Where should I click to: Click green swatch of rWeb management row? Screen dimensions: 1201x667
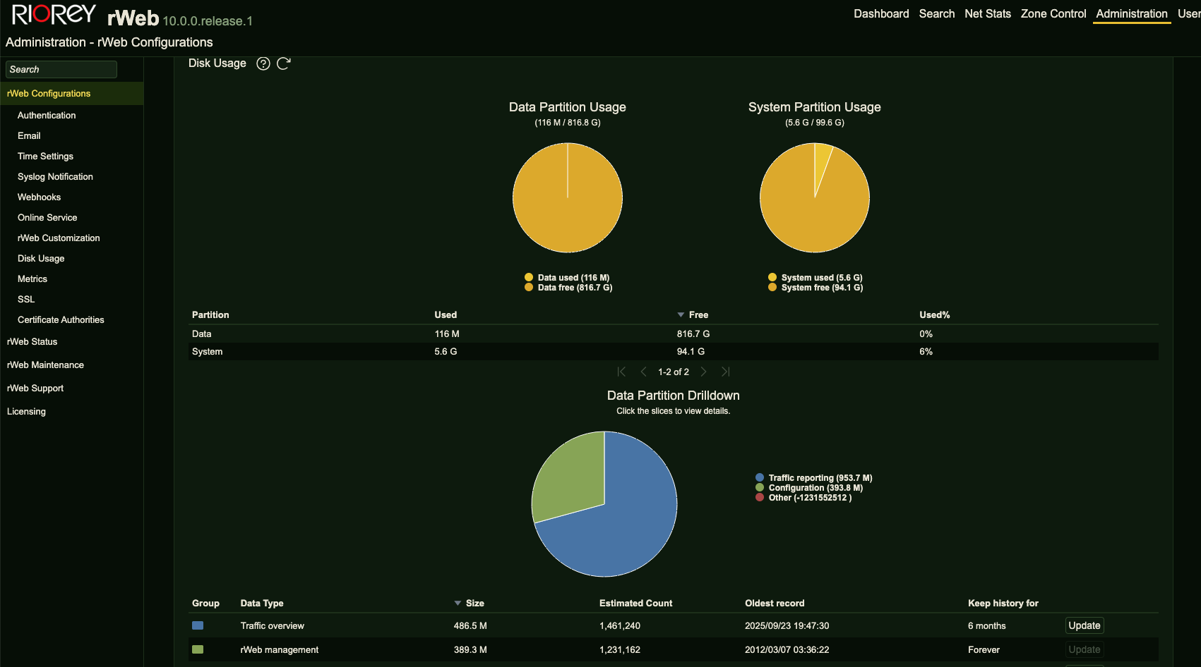click(198, 649)
